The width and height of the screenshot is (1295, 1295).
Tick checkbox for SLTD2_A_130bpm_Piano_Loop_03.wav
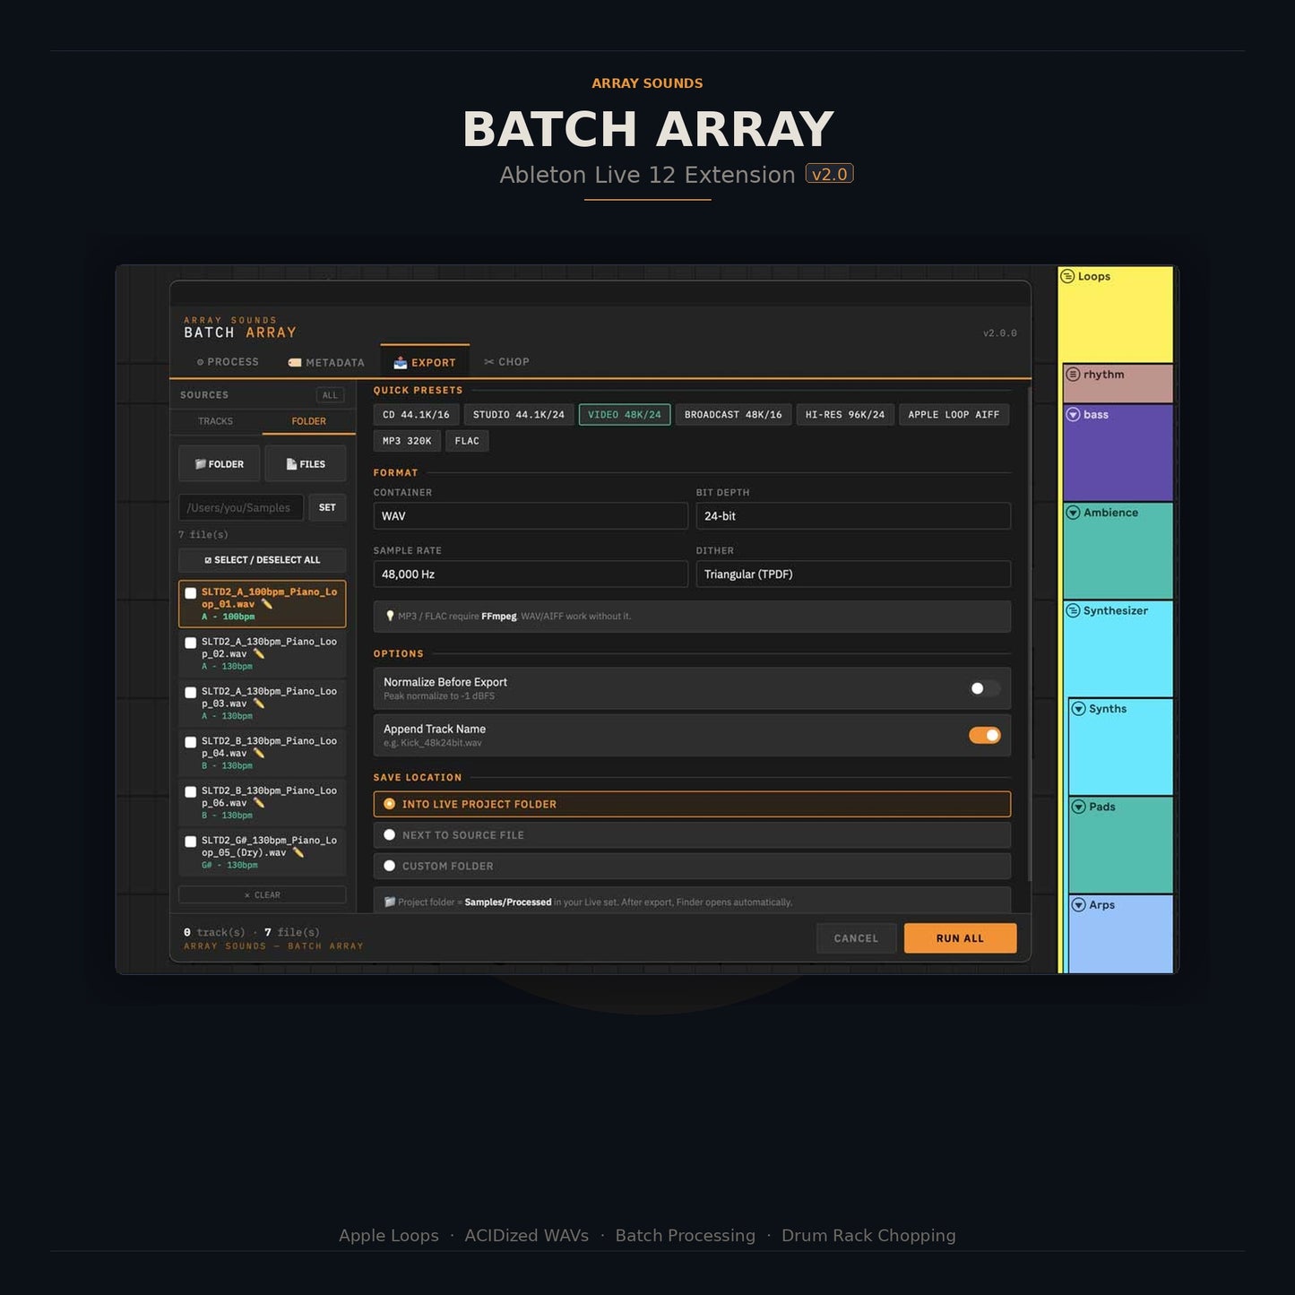point(191,693)
